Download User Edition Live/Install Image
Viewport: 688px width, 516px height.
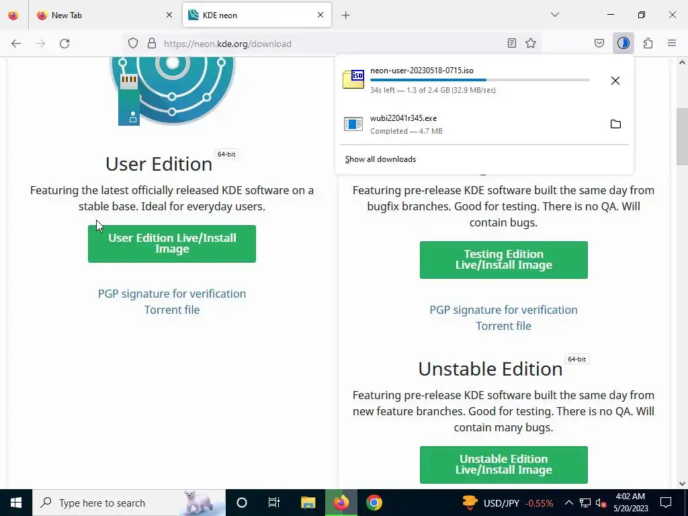(172, 243)
